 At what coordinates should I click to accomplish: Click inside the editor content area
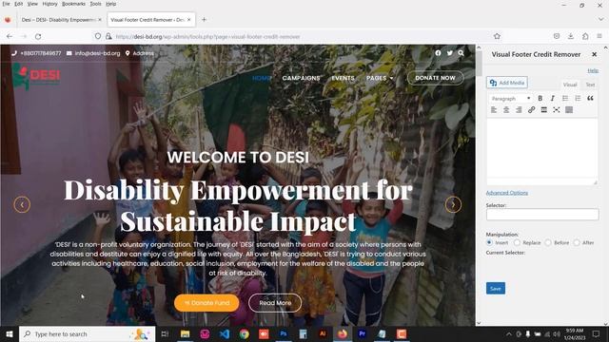click(x=542, y=148)
